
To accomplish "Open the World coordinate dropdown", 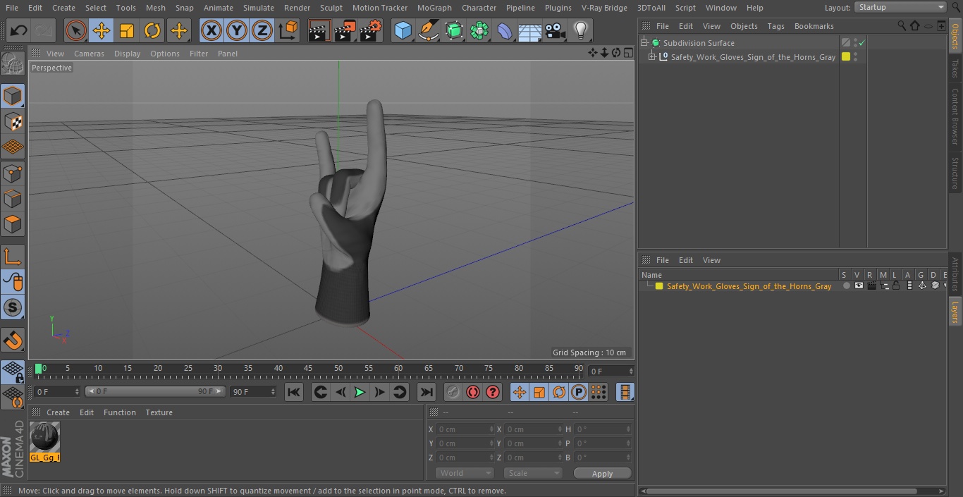I will (464, 473).
